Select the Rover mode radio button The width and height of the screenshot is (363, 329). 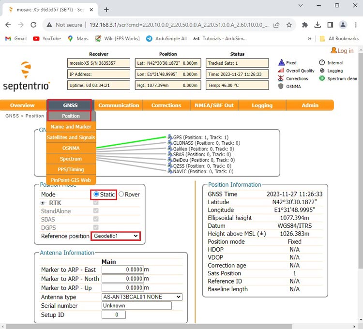pos(121,194)
